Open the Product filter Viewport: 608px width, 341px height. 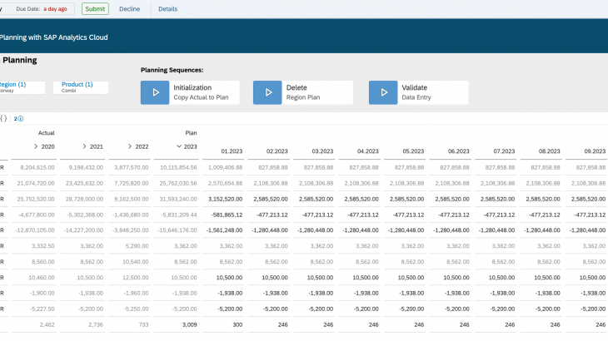pyautogui.click(x=81, y=87)
